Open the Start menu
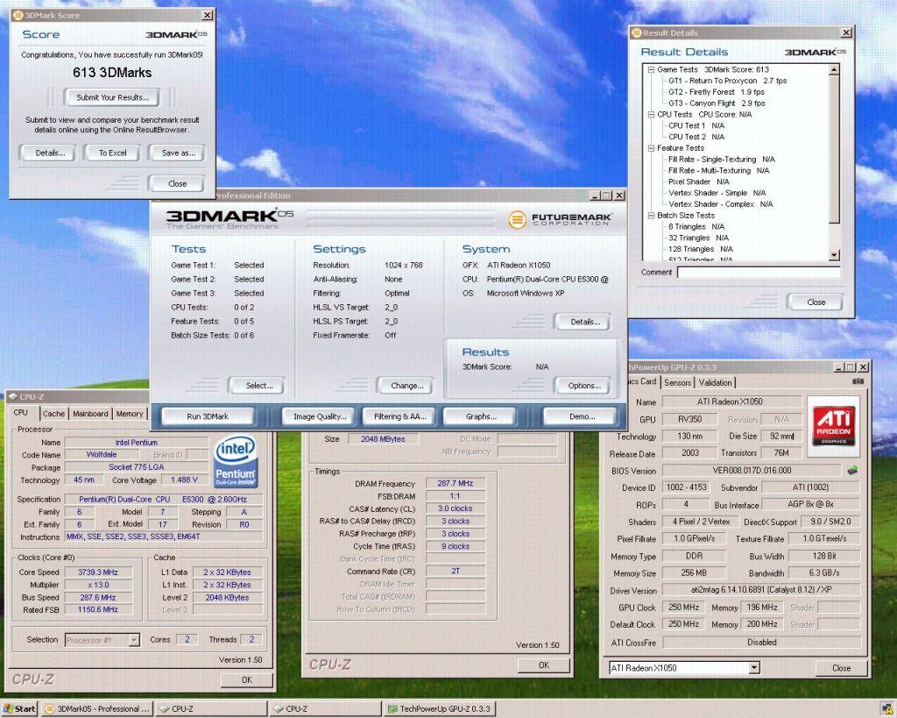Viewport: 897px width, 718px height. pos(19,708)
